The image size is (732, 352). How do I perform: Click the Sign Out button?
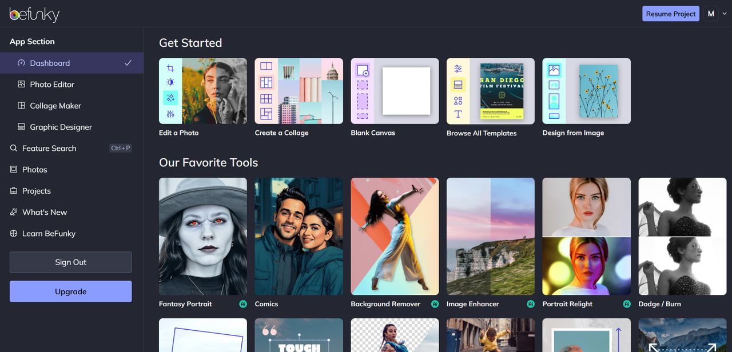click(71, 262)
